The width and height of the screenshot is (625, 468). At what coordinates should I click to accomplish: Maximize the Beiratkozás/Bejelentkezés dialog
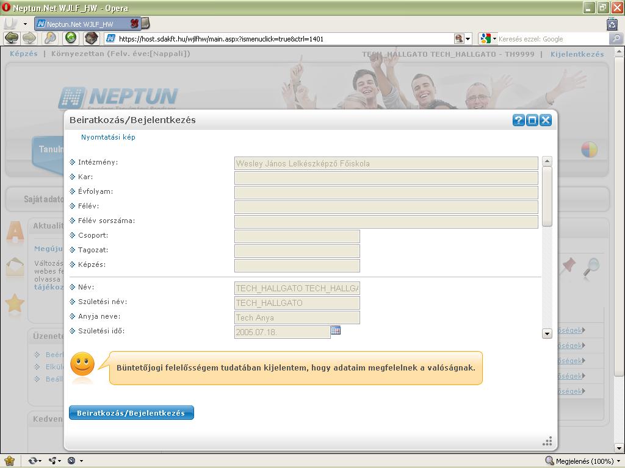[532, 120]
